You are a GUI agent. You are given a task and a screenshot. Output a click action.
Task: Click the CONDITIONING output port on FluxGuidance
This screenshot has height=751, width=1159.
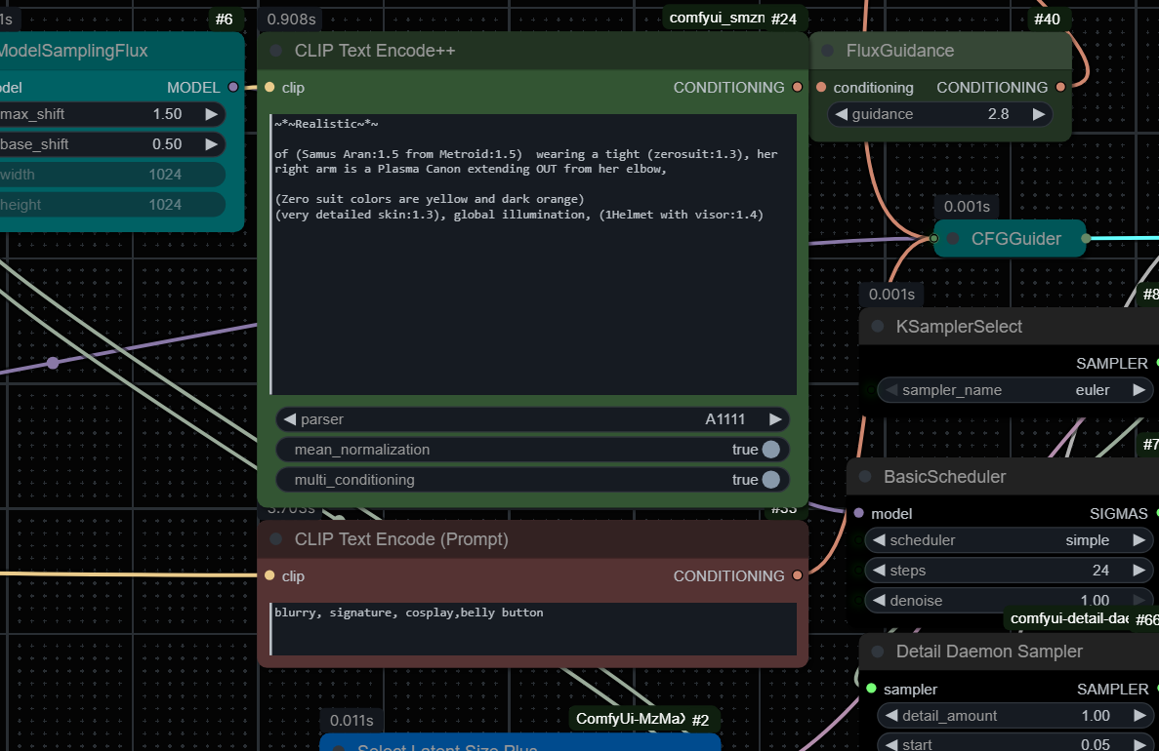(x=1060, y=87)
